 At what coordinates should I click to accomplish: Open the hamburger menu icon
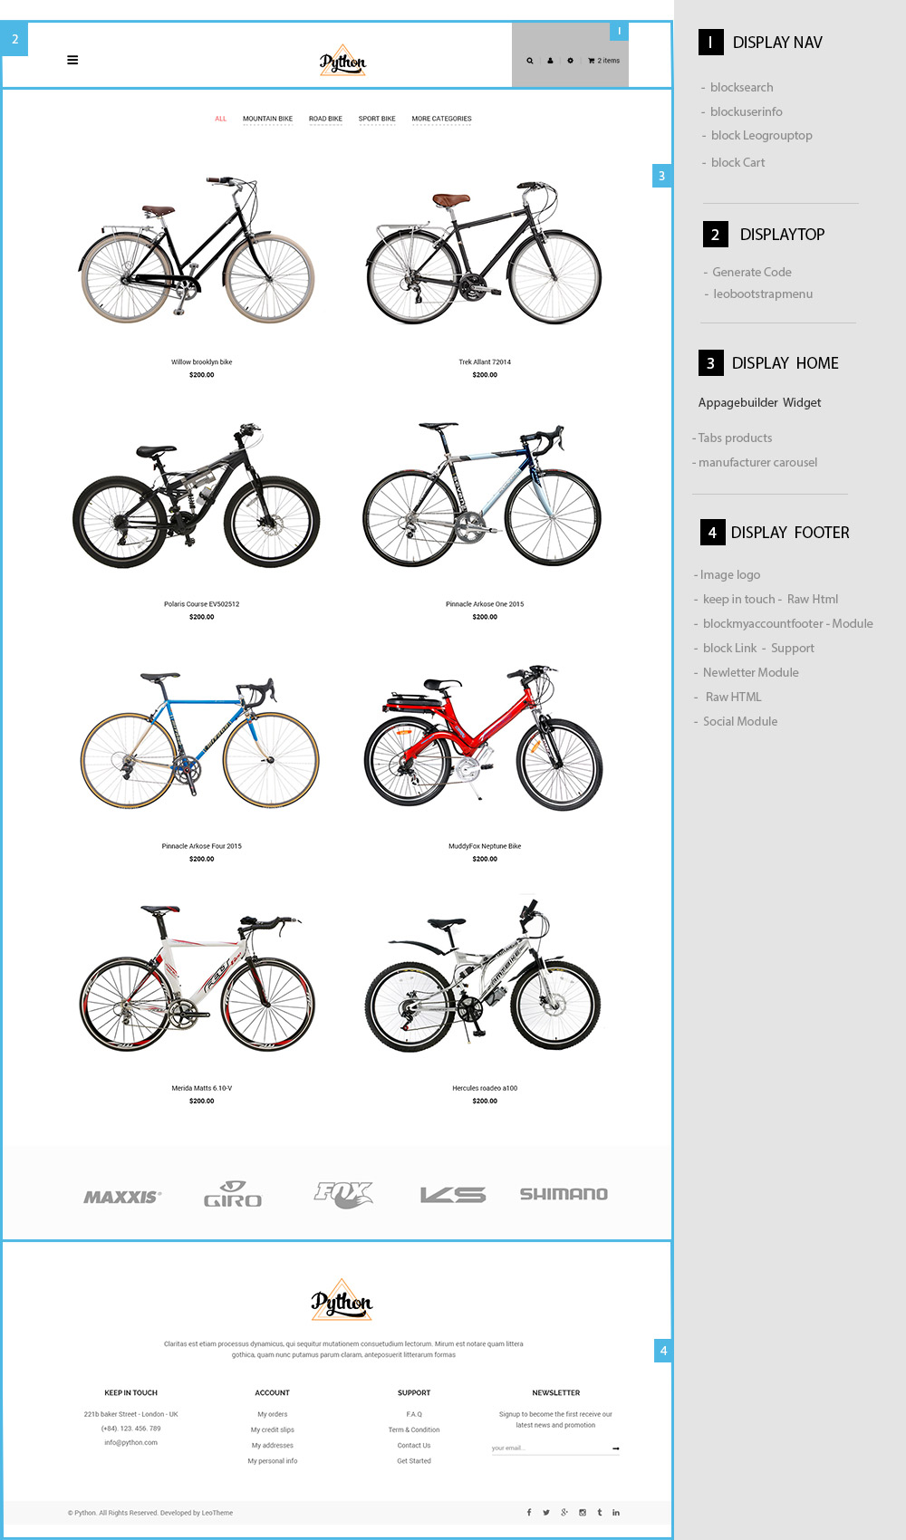tap(72, 61)
